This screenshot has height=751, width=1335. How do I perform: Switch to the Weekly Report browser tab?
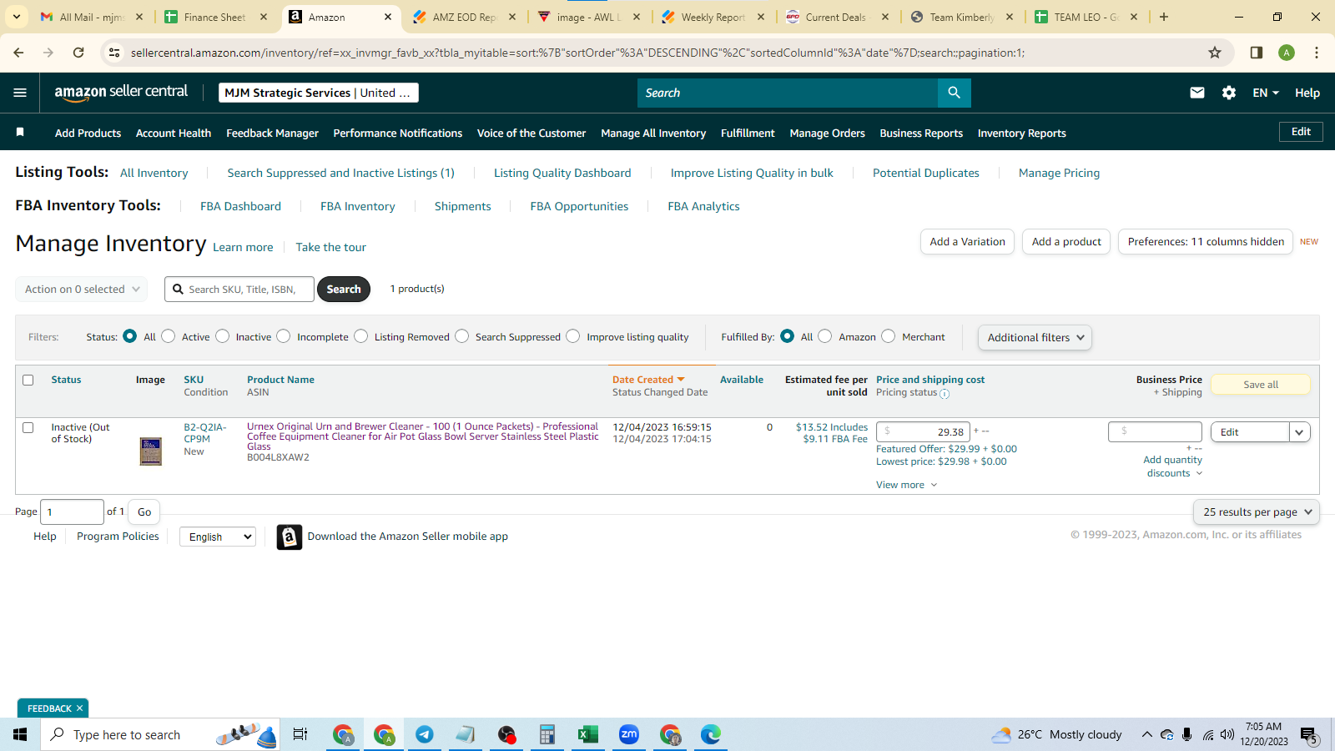(x=713, y=17)
